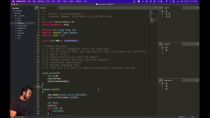Click previous-tab arrow in code.cpp pane

(x=36, y=8)
